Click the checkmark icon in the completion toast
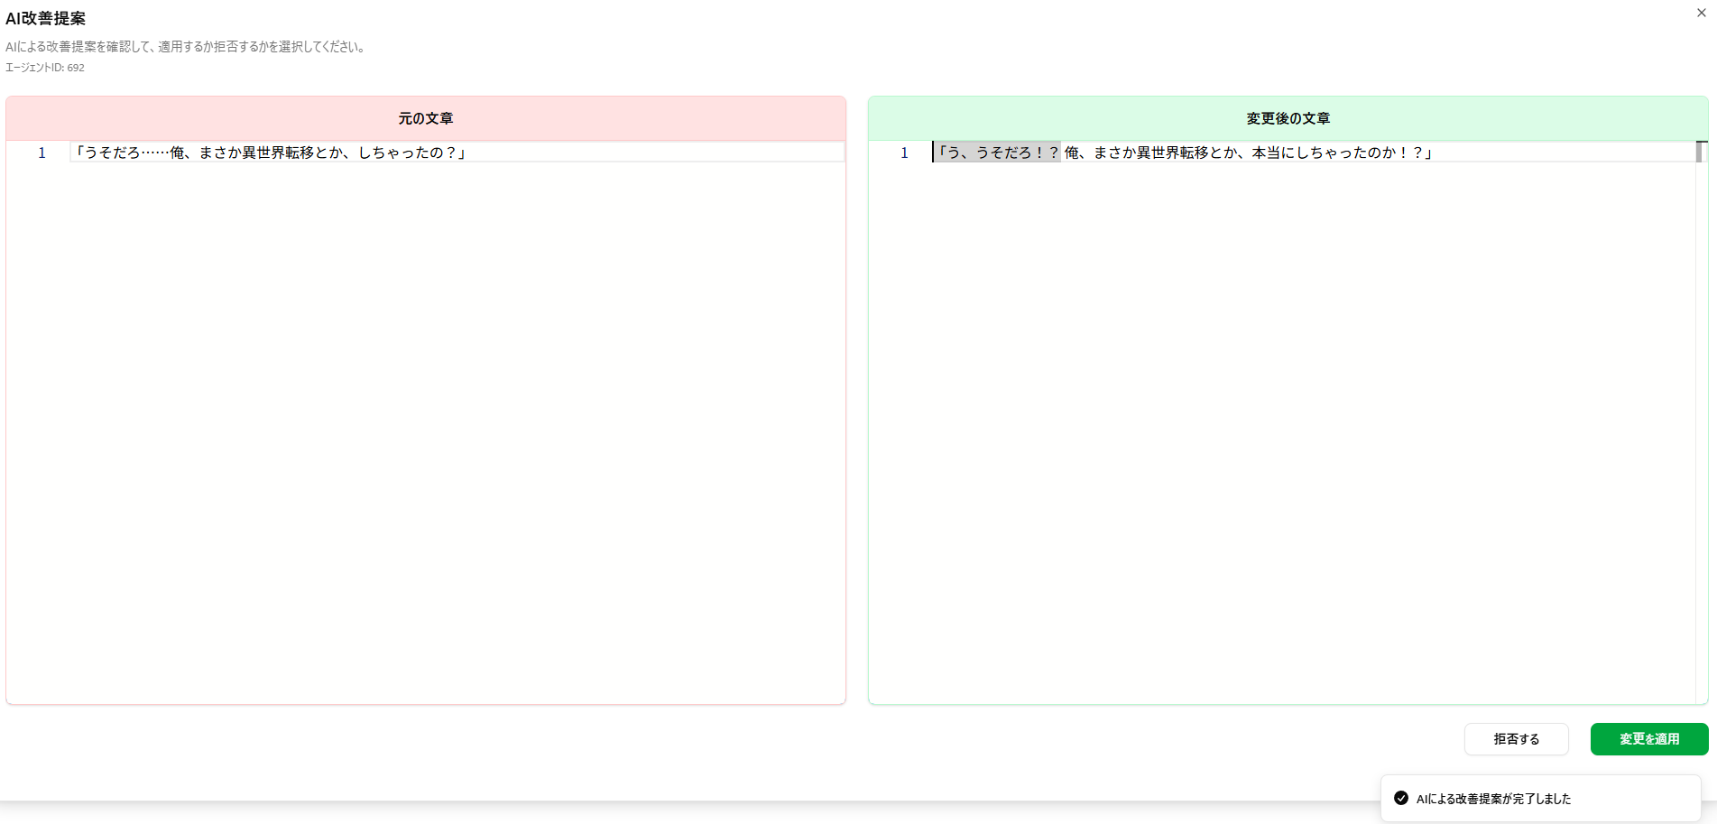This screenshot has width=1717, height=824. coord(1401,798)
